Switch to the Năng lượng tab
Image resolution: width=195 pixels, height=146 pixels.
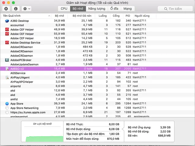click(97, 9)
